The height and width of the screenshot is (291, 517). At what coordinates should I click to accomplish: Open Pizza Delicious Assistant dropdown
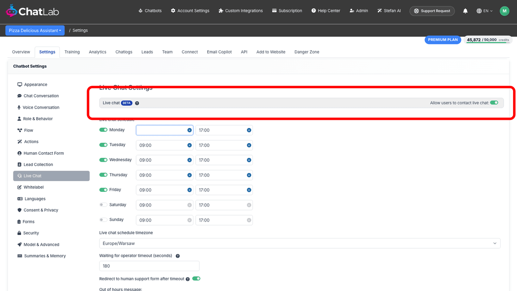35,31
